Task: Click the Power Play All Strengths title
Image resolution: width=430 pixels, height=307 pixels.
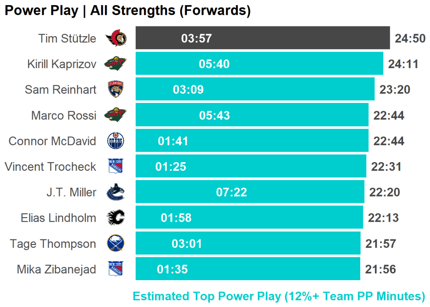Action: [128, 11]
